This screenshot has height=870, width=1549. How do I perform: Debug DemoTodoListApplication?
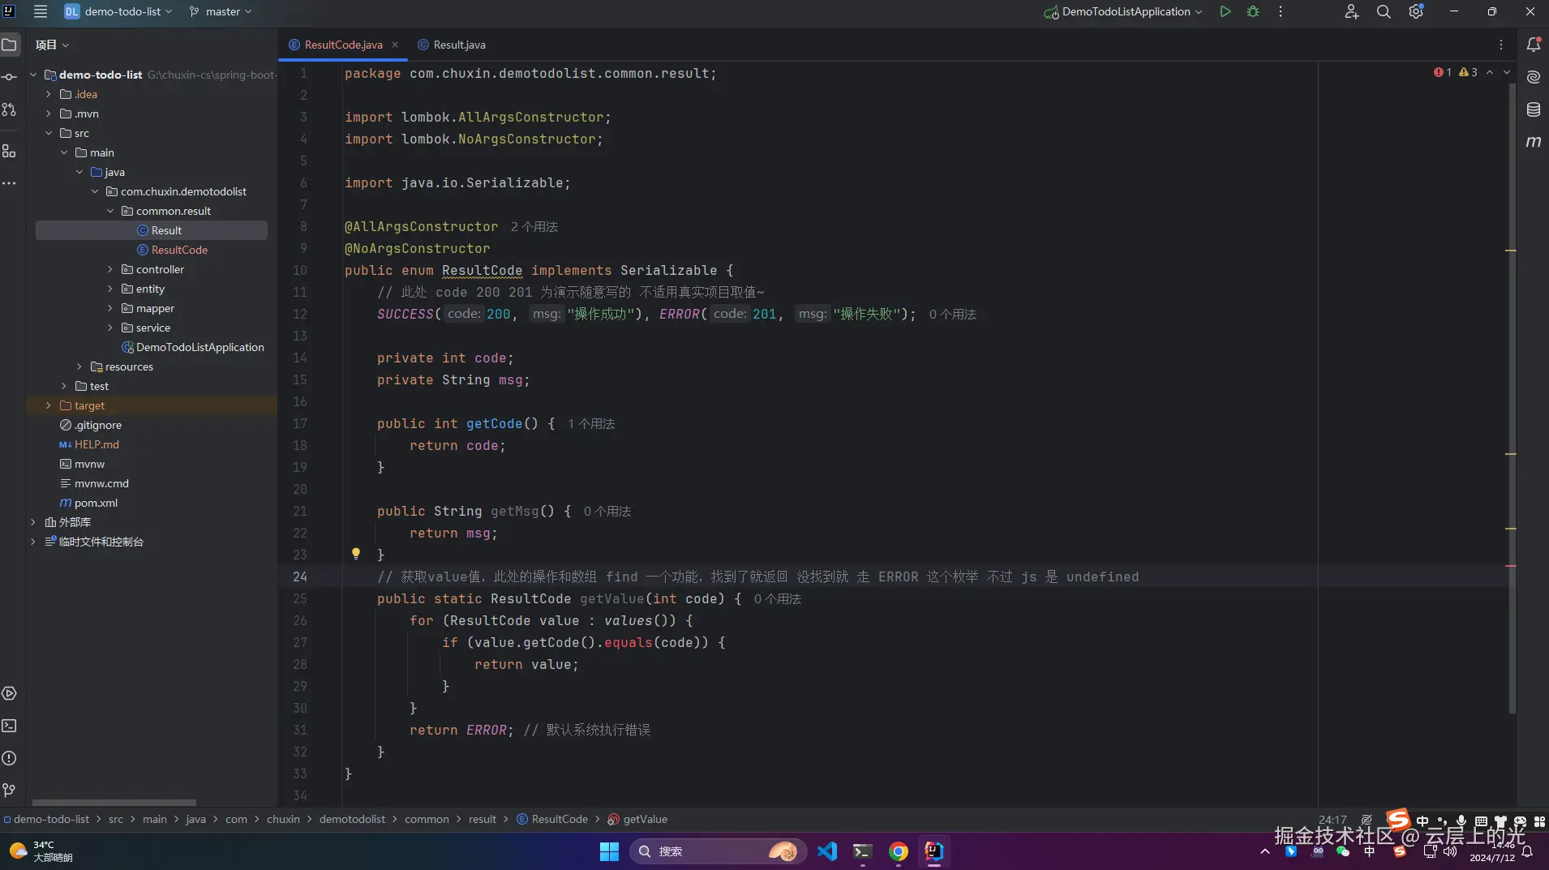pos(1253,11)
